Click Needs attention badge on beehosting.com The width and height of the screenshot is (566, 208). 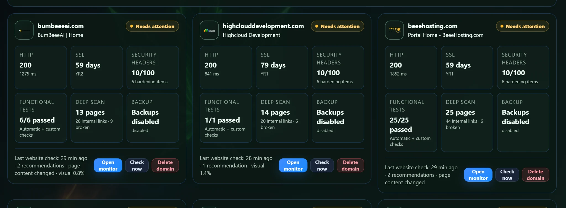coord(523,26)
